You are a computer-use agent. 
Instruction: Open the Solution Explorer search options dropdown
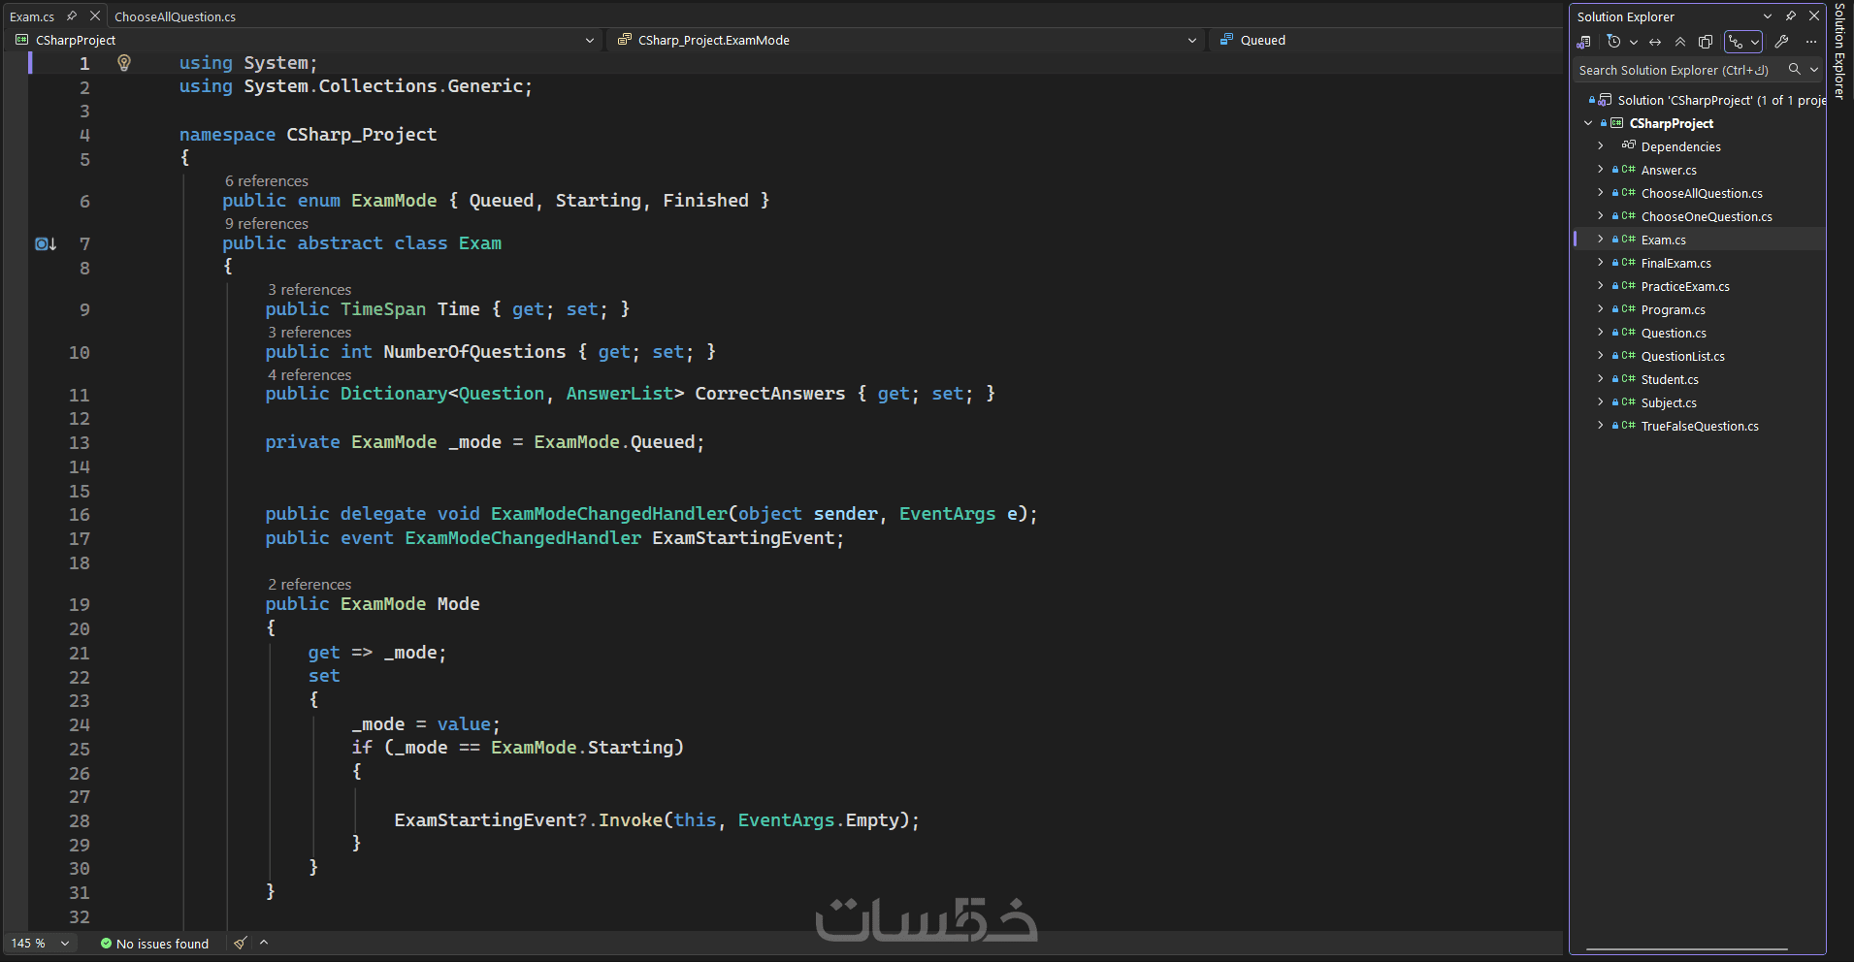pyautogui.click(x=1814, y=70)
